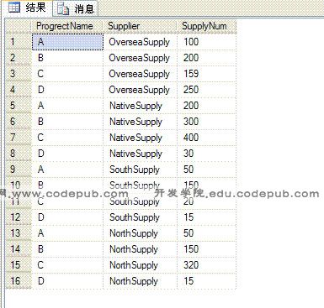Click NativeSupply cell in row 8
The width and height of the screenshot is (324, 308).
[141, 154]
